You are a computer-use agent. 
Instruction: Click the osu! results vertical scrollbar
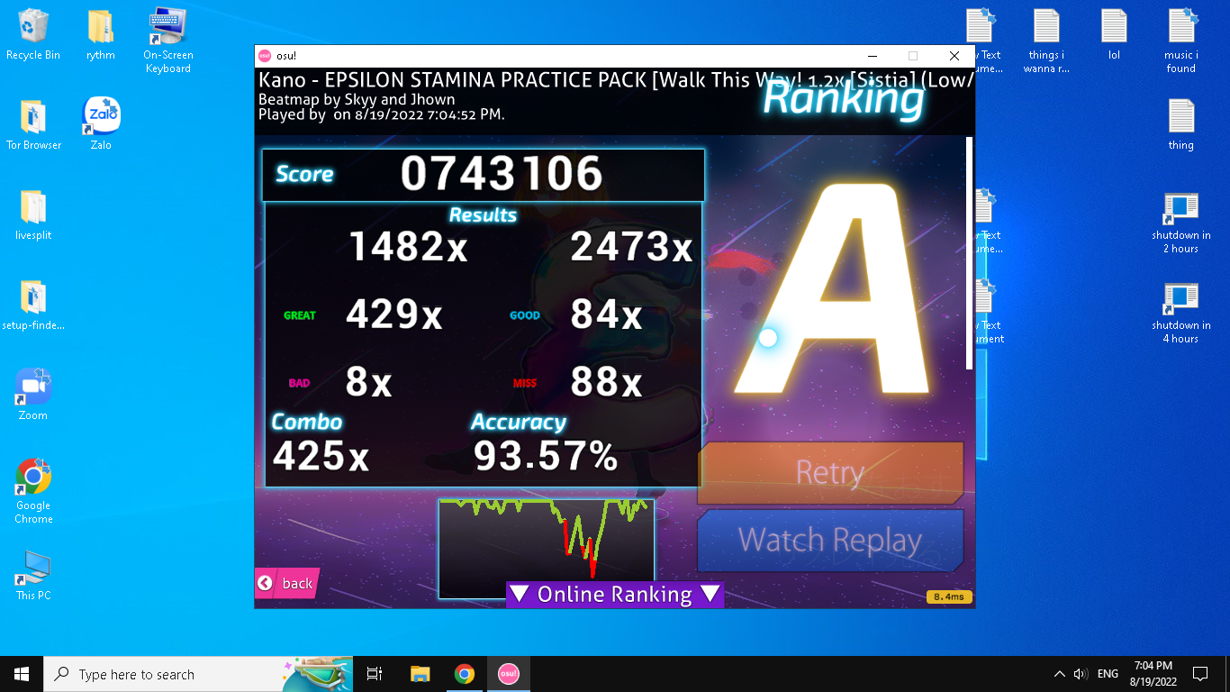point(970,252)
